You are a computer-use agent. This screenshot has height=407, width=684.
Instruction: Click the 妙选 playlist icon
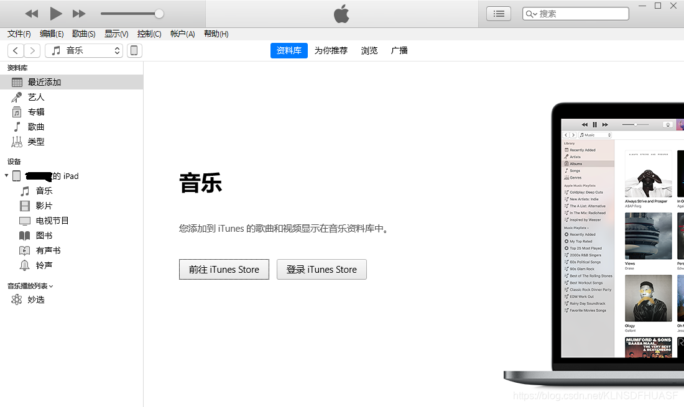(x=17, y=299)
